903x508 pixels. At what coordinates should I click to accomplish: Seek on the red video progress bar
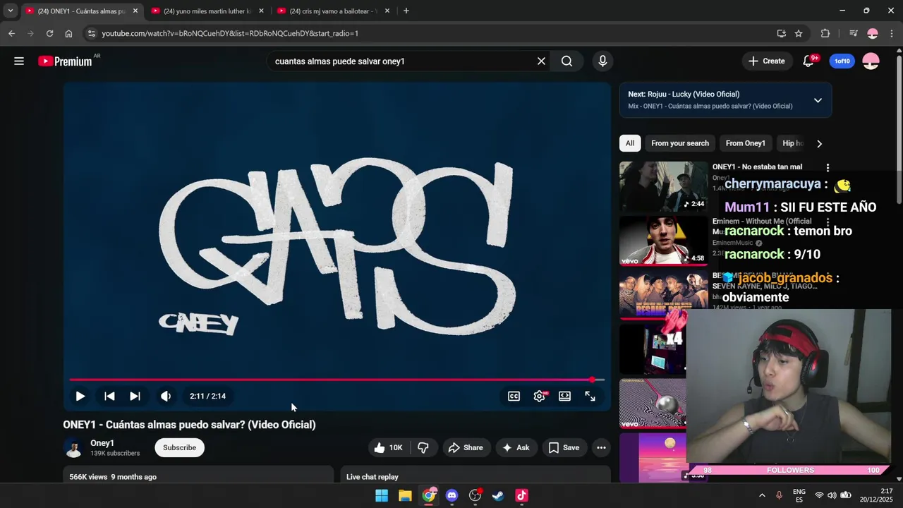click(x=337, y=380)
